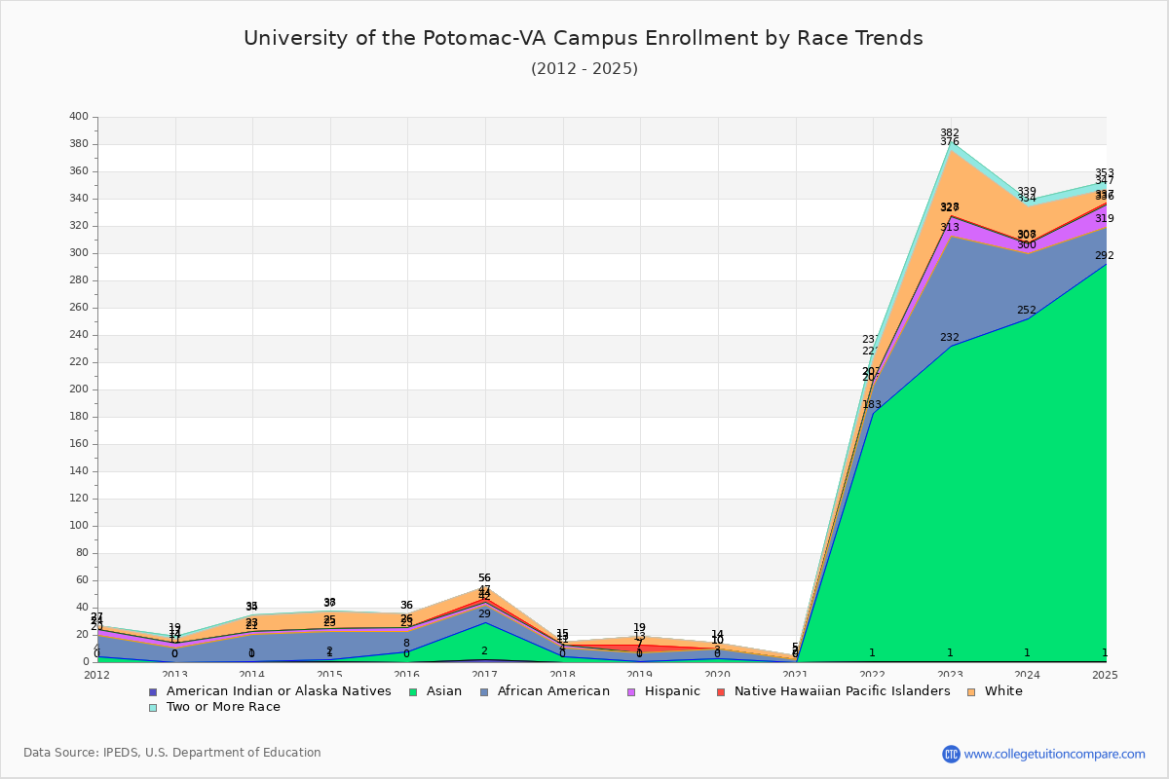Viewport: 1169px width, 779px height.
Task: Click the 2023 x-axis label
Action: coord(950,675)
